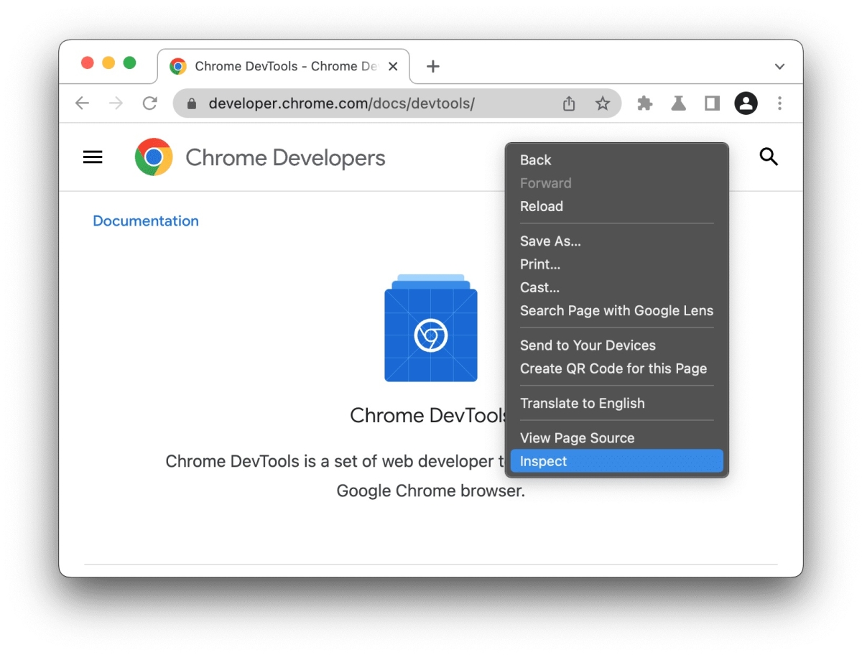Select Translate to English option
The width and height of the screenshot is (862, 655).
[582, 404]
